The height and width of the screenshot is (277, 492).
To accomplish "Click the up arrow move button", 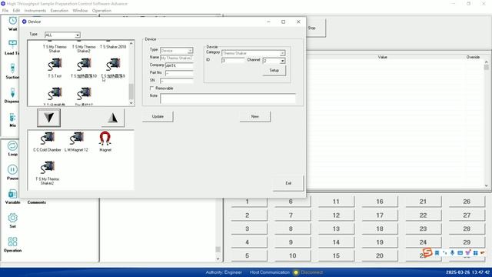I will [x=113, y=118].
